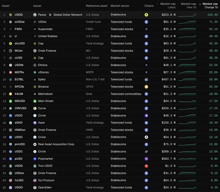This screenshot has width=220, height=192.
Task: Click the purple chain icon in row 15
Action: pyautogui.click(x=146, y=116)
